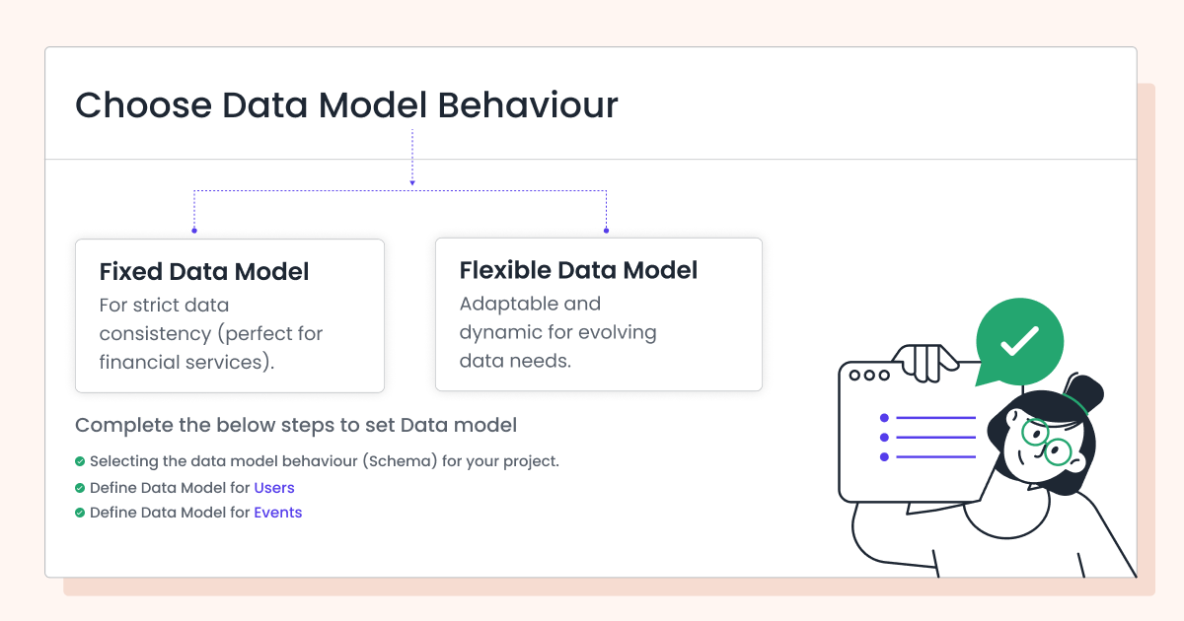Viewport: 1184px width, 621px height.
Task: Select the Fixed Data Model card heading
Action: (204, 271)
